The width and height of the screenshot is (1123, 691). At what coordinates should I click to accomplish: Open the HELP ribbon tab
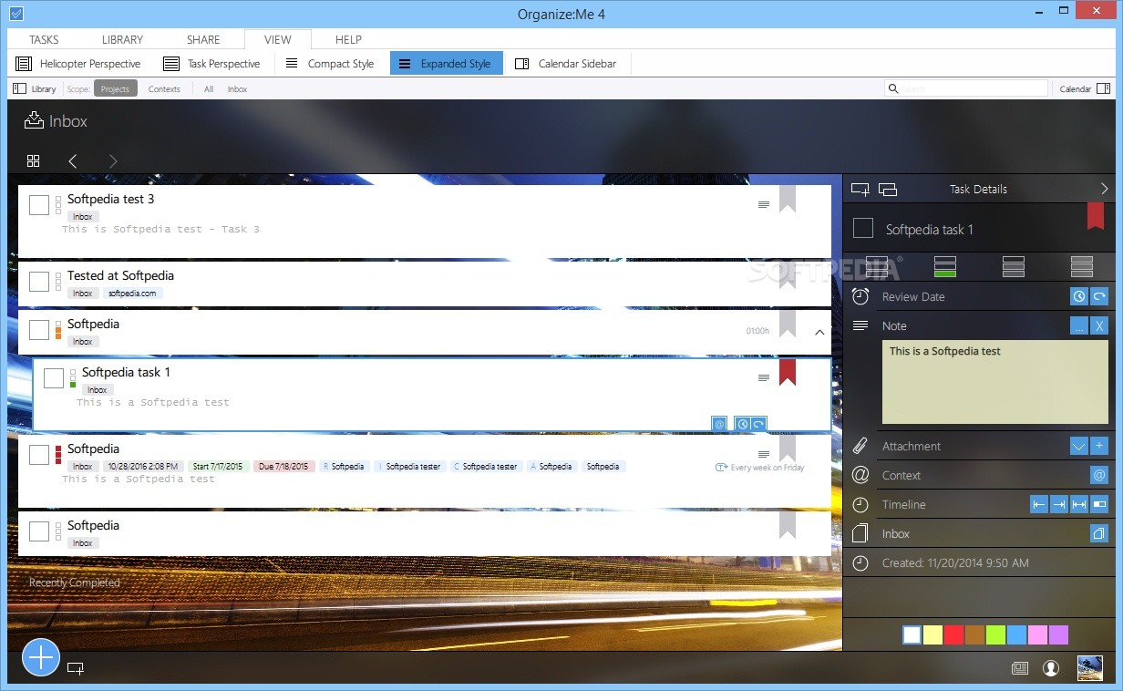pyautogui.click(x=348, y=39)
